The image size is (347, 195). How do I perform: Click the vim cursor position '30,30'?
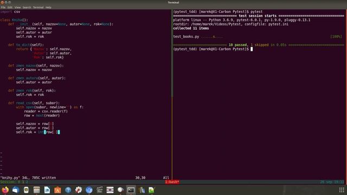[140, 178]
